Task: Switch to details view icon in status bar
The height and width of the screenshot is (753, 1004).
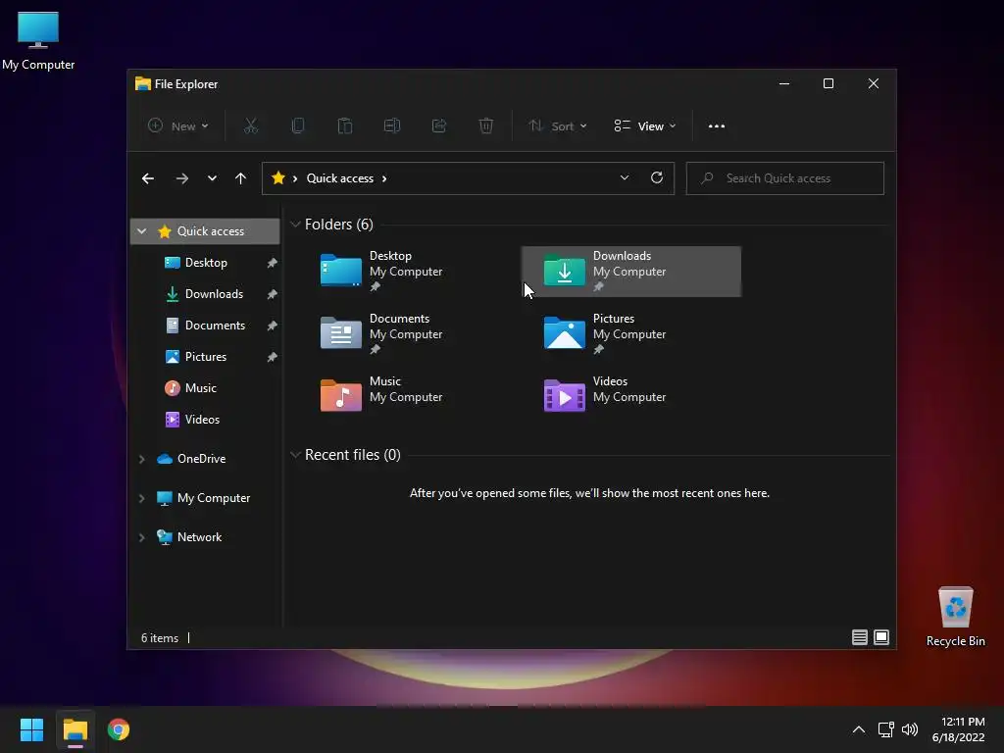Action: point(859,637)
